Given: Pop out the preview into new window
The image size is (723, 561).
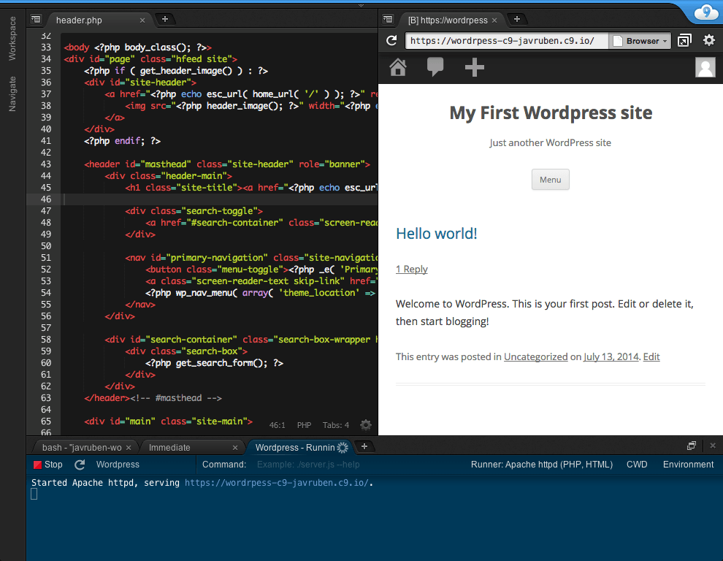Looking at the screenshot, I should coord(684,41).
